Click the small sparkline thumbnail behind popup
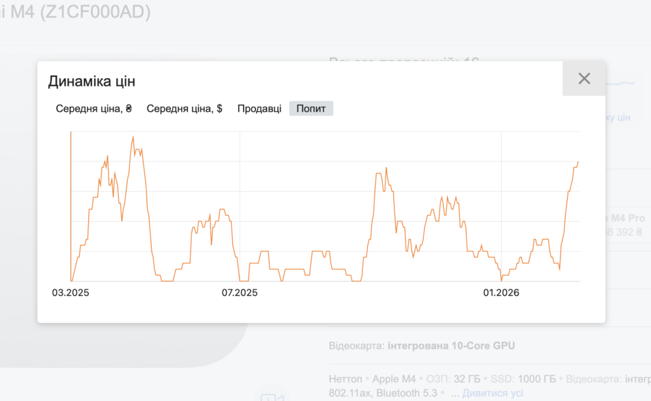 click(x=620, y=83)
